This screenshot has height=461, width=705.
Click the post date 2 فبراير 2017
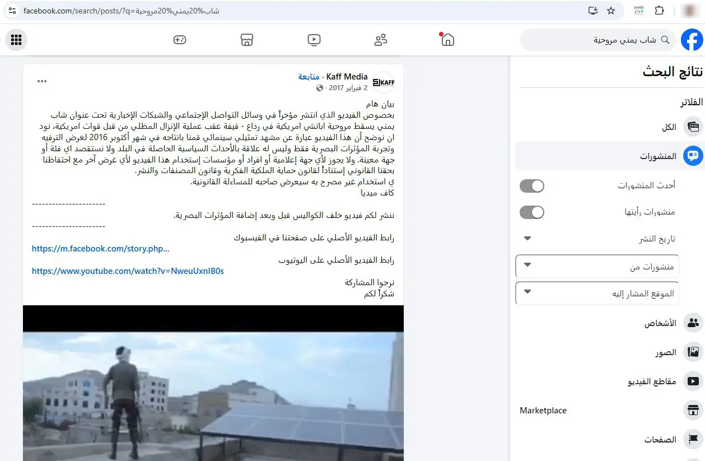tap(348, 88)
